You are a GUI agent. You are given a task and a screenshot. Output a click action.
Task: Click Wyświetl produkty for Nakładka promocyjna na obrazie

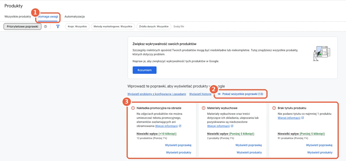click(x=179, y=153)
